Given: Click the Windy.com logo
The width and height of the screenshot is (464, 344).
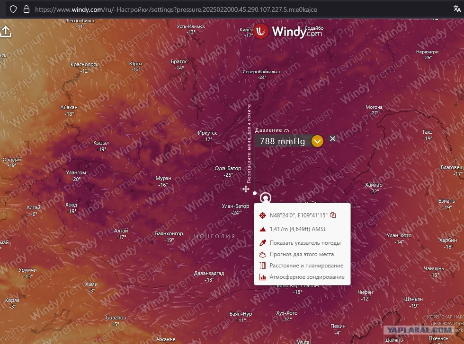Looking at the screenshot, I should 288,32.
